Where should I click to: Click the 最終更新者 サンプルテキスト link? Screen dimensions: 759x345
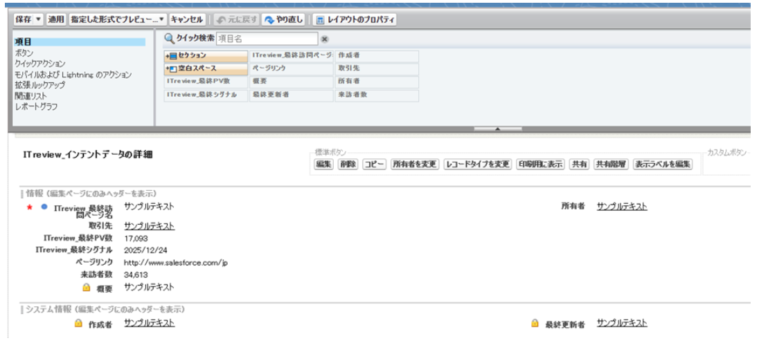[x=622, y=323]
